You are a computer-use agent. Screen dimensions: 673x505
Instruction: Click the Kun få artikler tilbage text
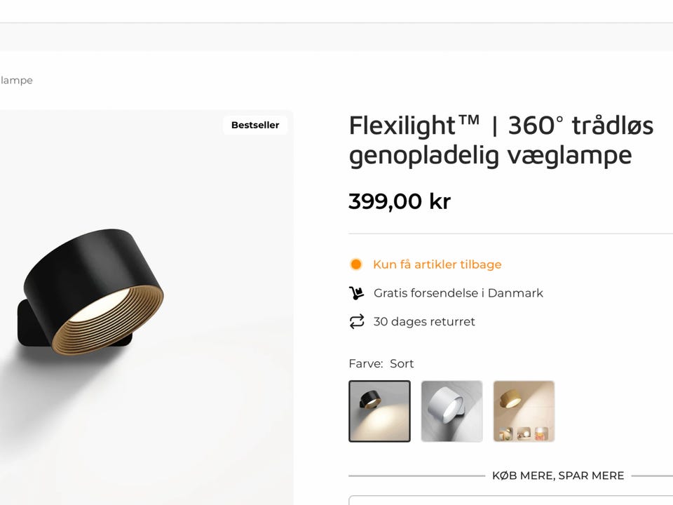pos(437,264)
